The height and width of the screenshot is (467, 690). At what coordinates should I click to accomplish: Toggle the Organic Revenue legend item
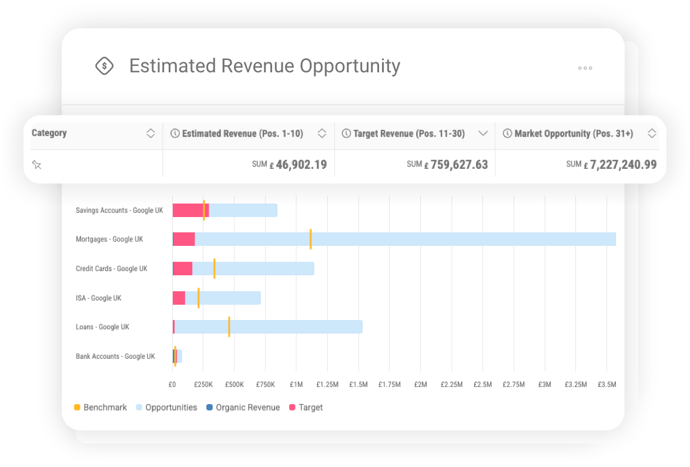[243, 407]
